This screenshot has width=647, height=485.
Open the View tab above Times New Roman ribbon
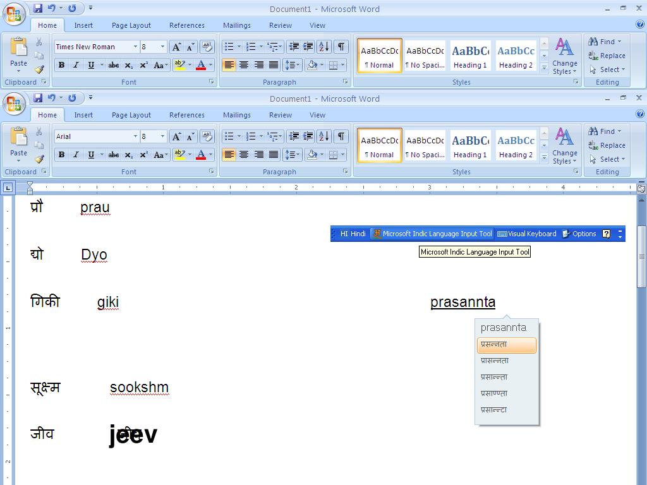(317, 25)
